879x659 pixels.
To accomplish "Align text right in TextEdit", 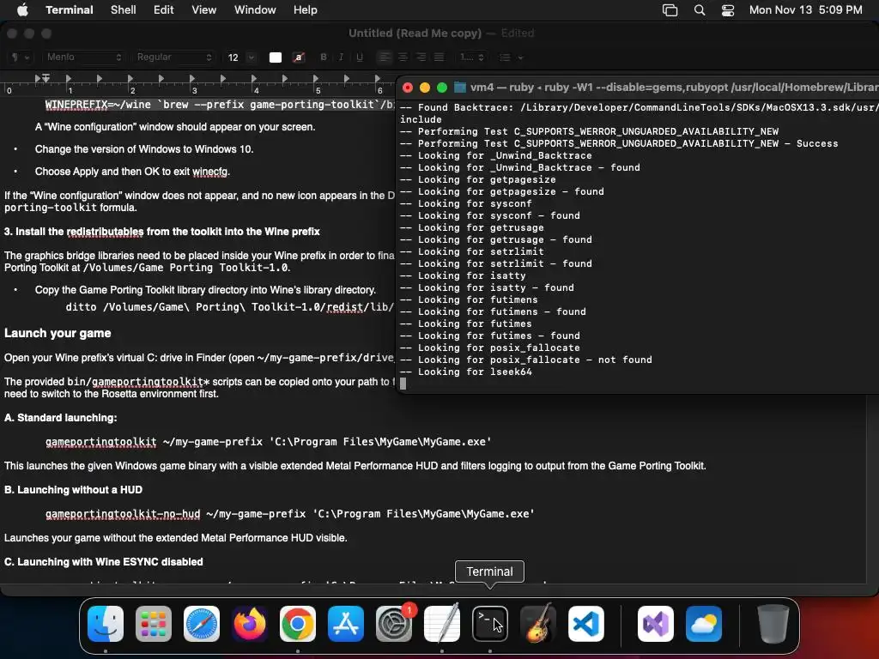I will coord(421,57).
